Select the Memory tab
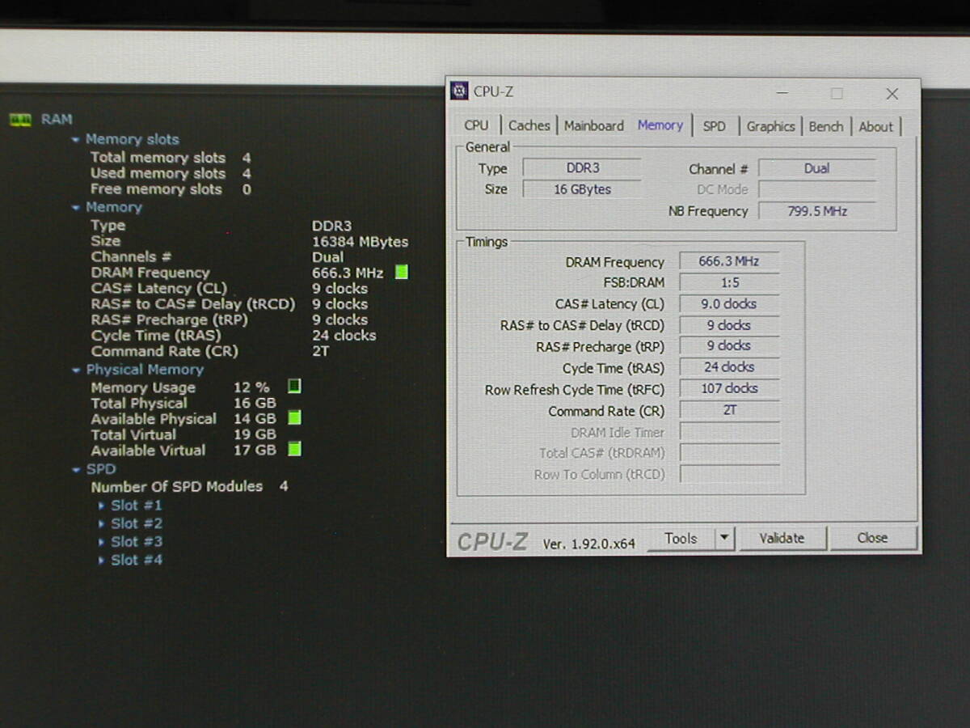Image resolution: width=970 pixels, height=728 pixels. pyautogui.click(x=660, y=125)
